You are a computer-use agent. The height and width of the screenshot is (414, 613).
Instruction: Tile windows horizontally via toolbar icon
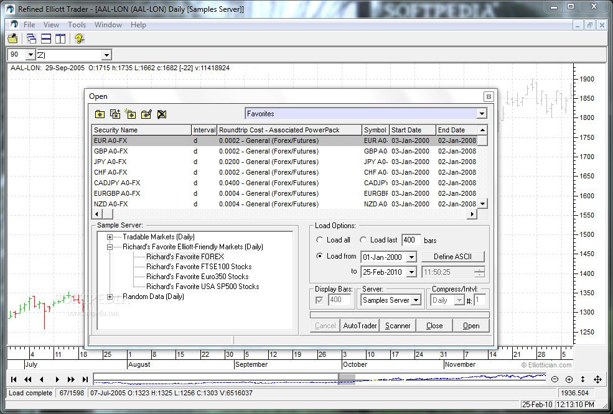(46, 39)
